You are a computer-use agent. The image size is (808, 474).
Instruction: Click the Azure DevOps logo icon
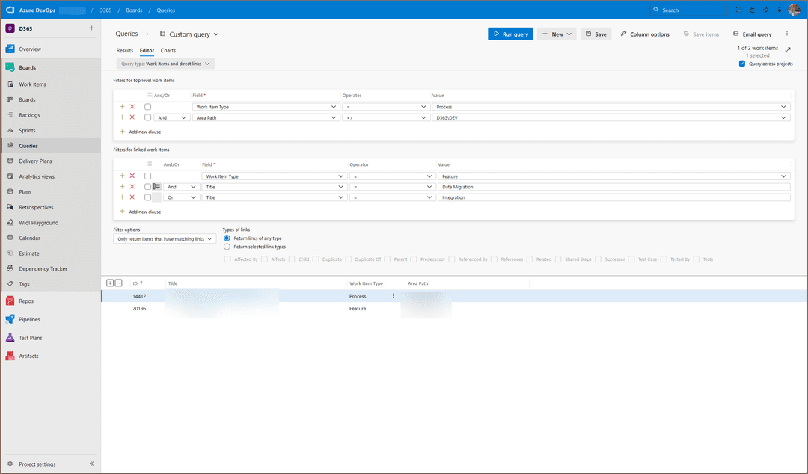click(10, 10)
